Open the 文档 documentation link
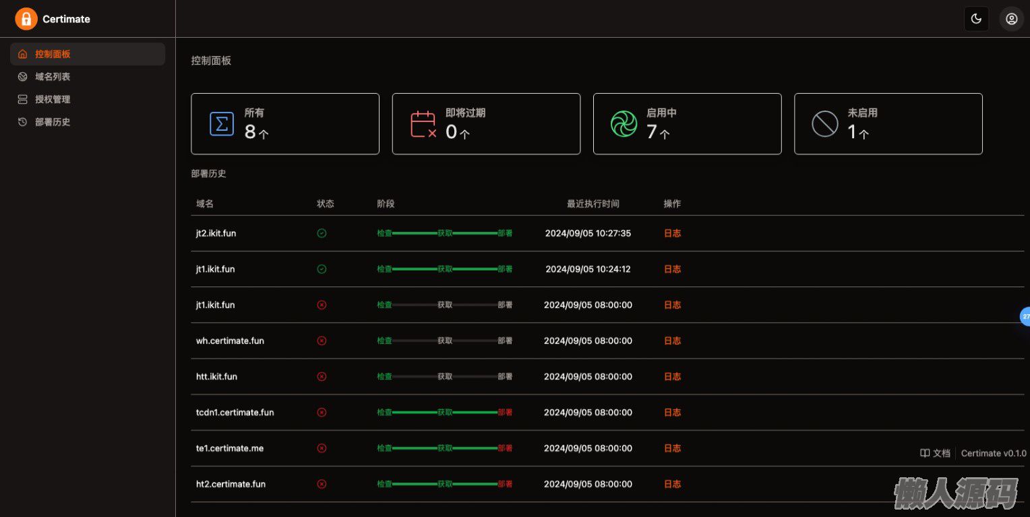This screenshot has width=1030, height=517. coord(936,453)
